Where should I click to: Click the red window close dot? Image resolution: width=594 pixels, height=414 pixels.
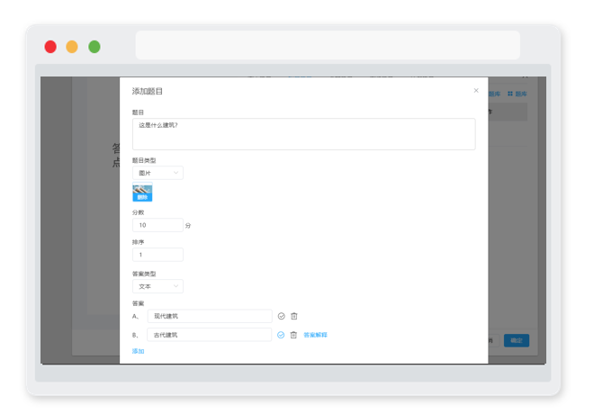tap(50, 47)
